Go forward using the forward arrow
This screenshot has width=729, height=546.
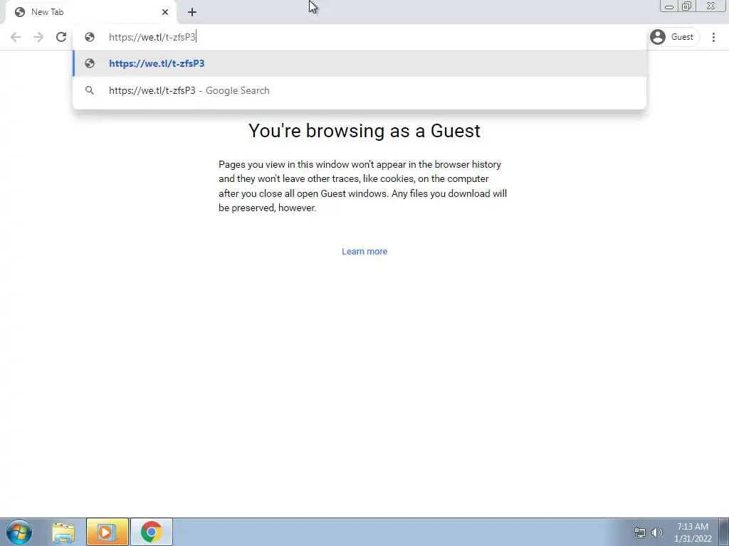(38, 37)
